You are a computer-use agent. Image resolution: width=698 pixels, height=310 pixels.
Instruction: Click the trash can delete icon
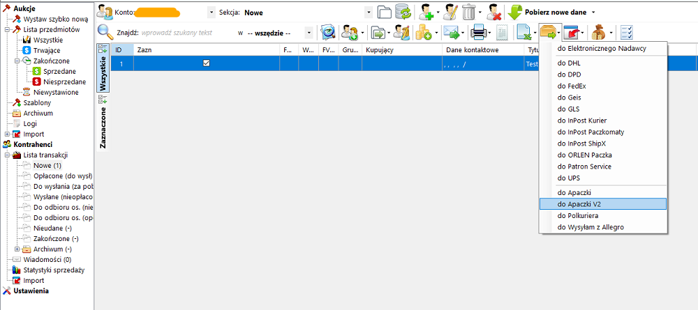pyautogui.click(x=468, y=12)
